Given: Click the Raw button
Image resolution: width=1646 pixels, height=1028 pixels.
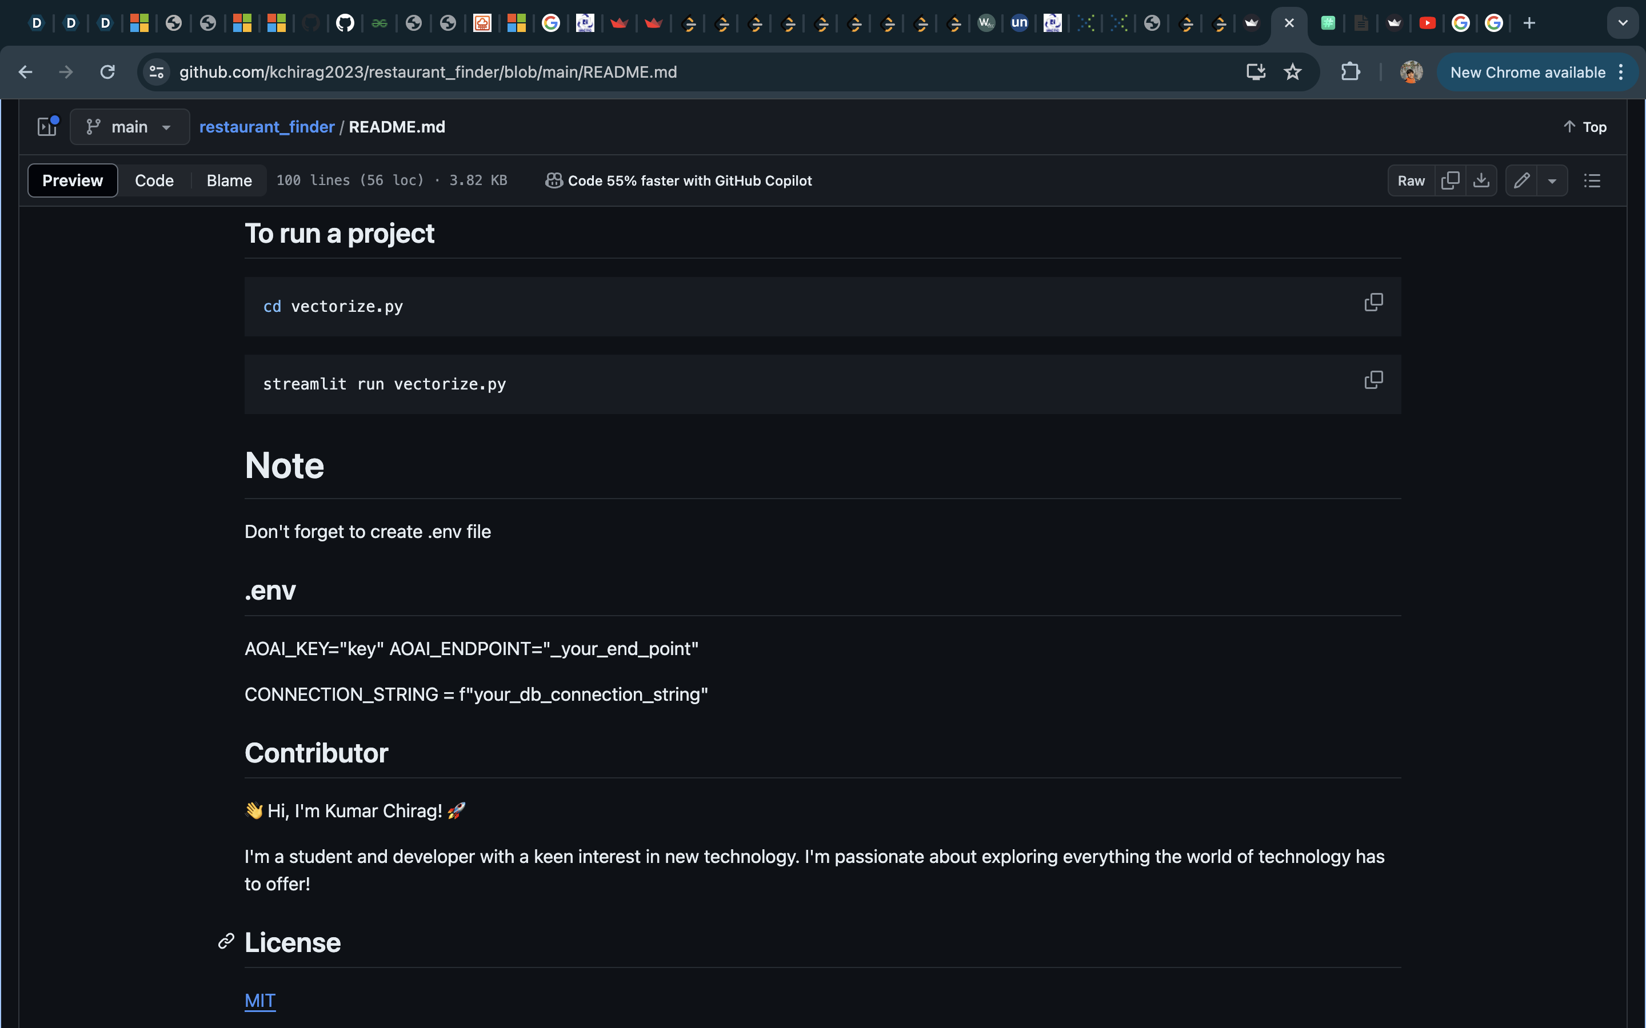Looking at the screenshot, I should (x=1411, y=180).
